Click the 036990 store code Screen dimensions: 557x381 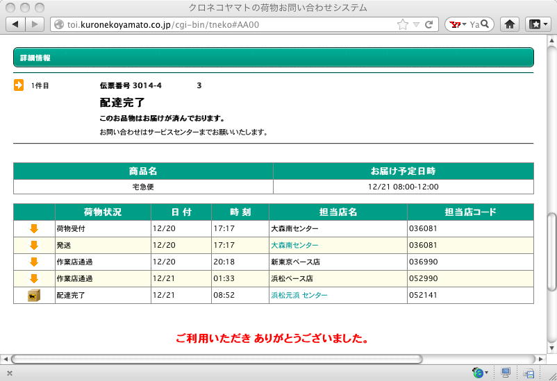pos(423,262)
